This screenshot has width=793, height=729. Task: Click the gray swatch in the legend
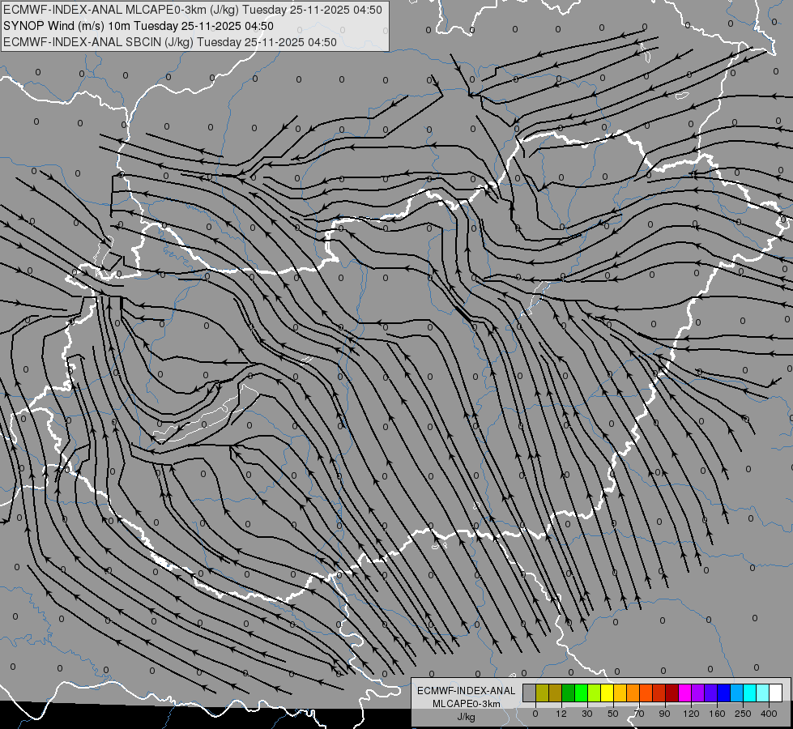click(530, 693)
